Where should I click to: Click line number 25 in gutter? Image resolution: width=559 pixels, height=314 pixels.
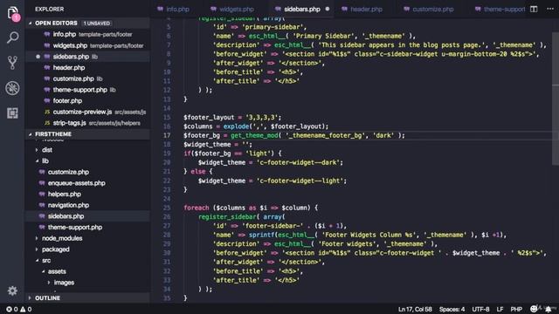click(167, 208)
